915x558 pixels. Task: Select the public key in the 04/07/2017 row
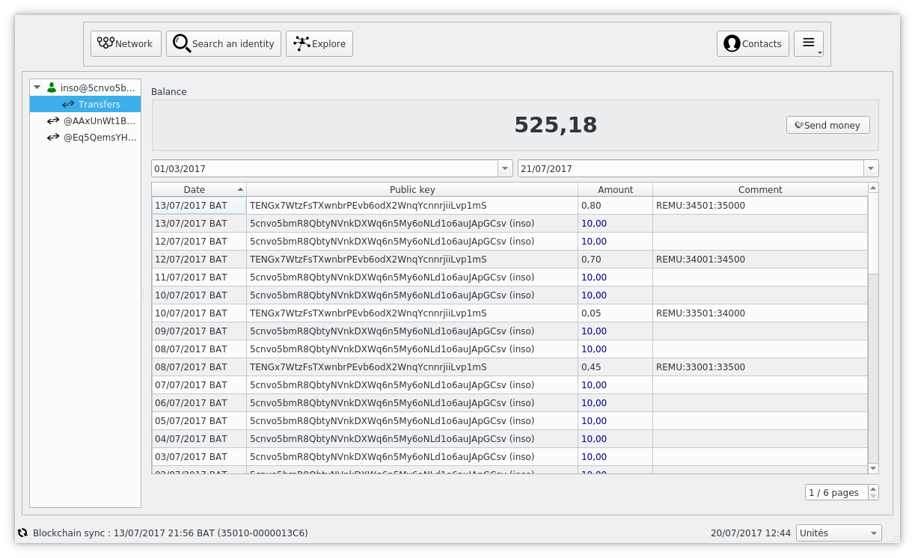412,439
